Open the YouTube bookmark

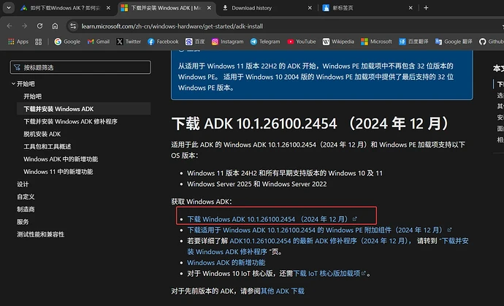pyautogui.click(x=301, y=42)
